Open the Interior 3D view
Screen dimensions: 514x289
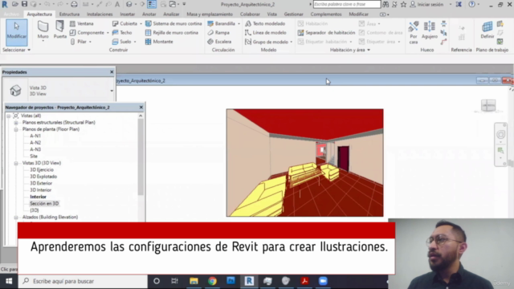(38, 197)
